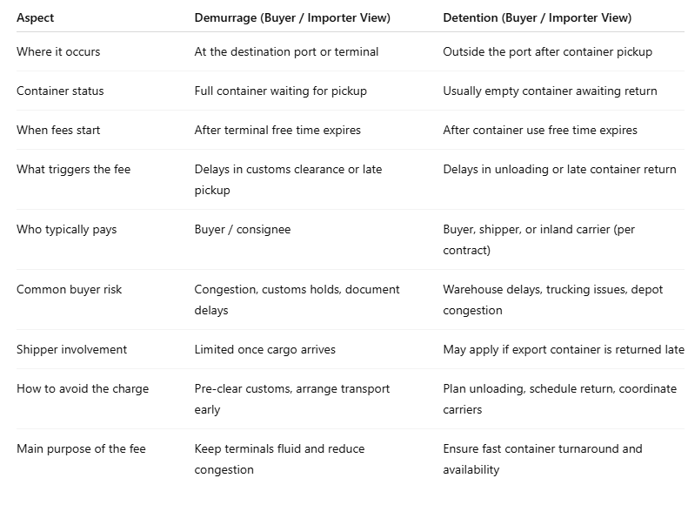Click the 'Where it occurs' row label
The height and width of the screenshot is (505, 688).
(58, 52)
